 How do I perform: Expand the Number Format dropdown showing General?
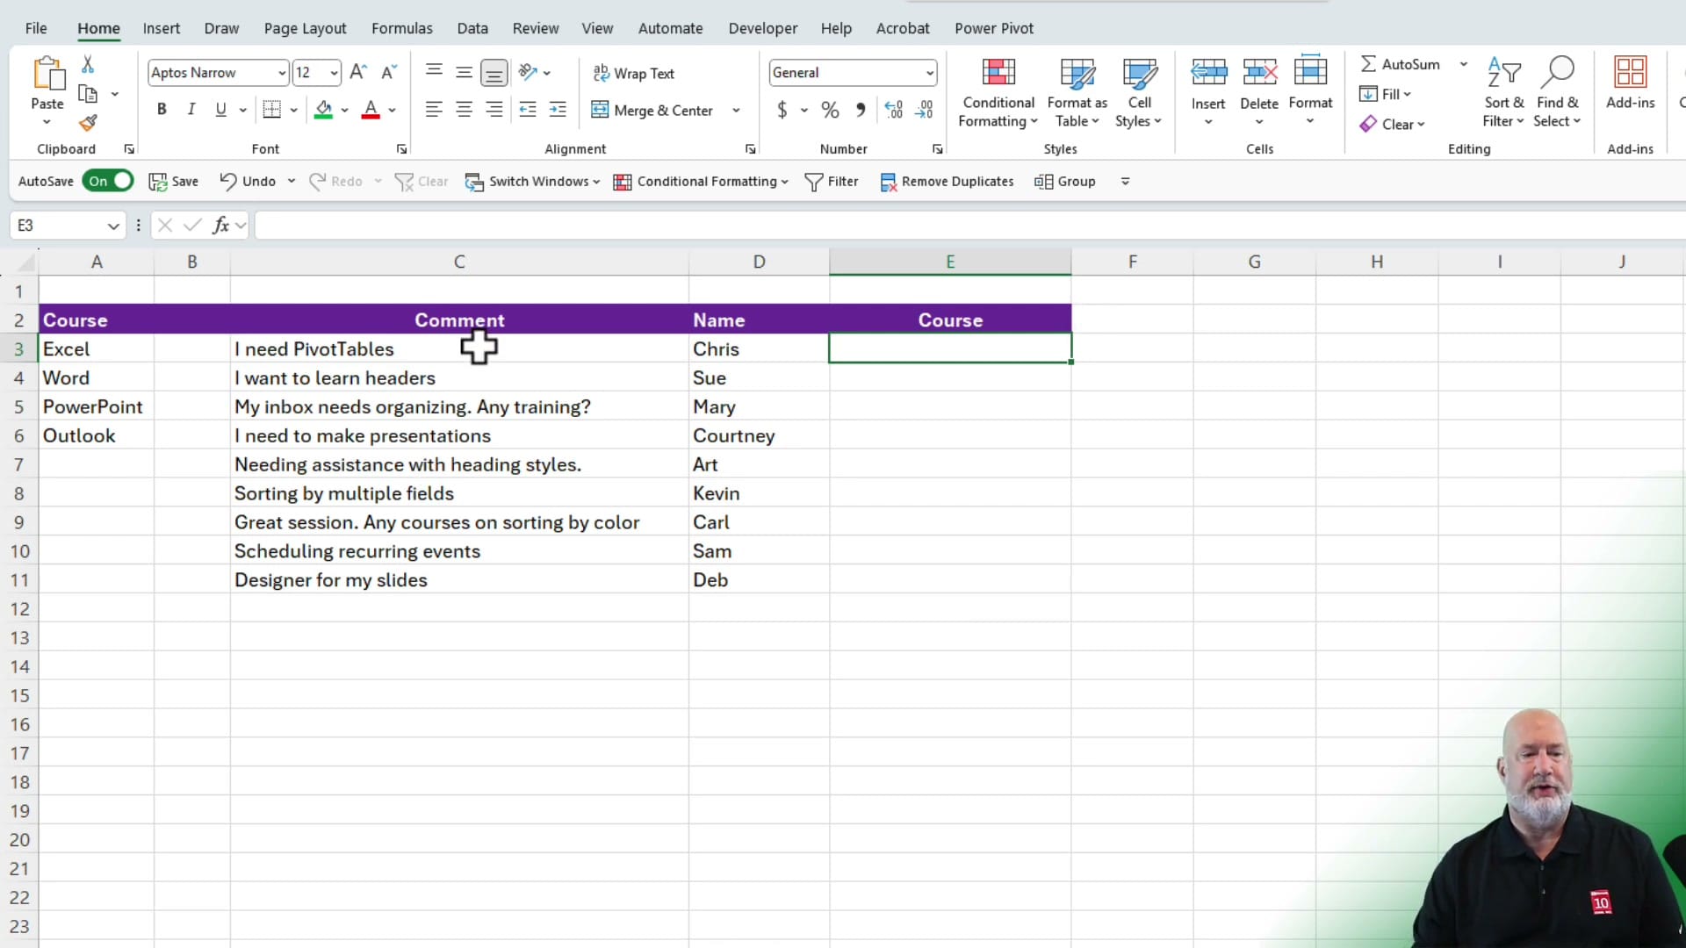click(x=928, y=72)
